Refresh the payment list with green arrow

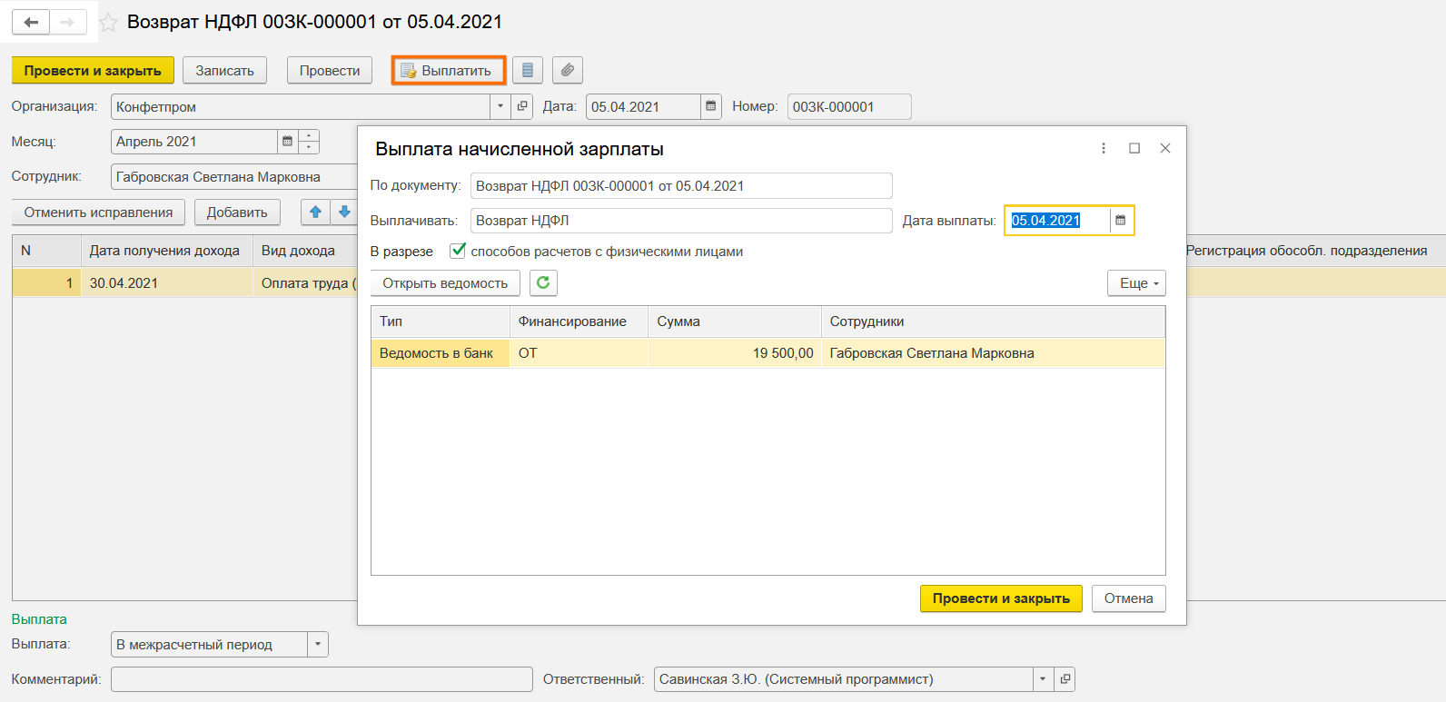click(x=543, y=282)
